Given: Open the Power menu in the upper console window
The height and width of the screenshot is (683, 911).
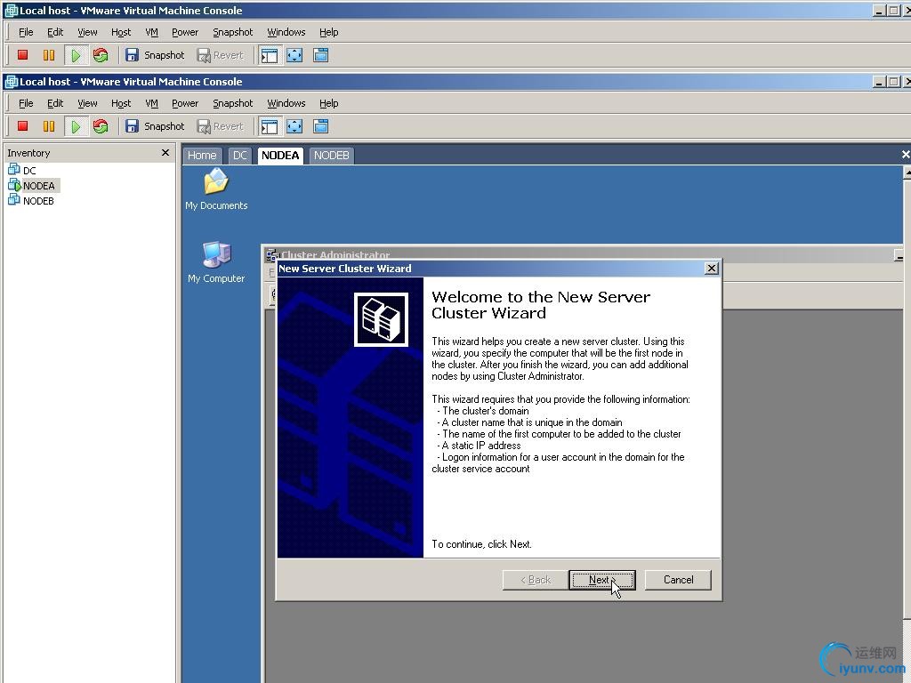Looking at the screenshot, I should pyautogui.click(x=185, y=32).
